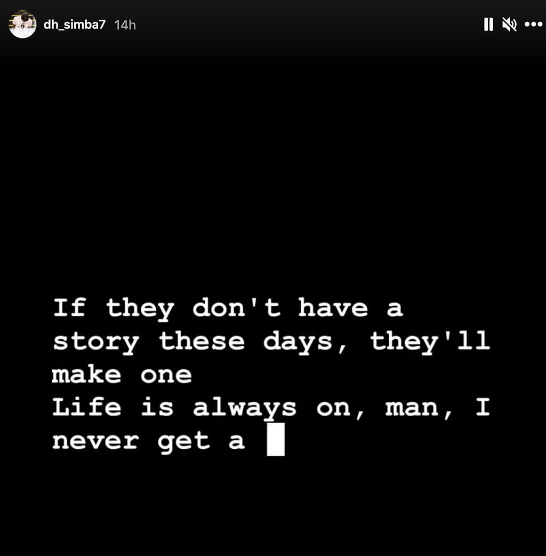Click the word 'story' in the text
The image size is (546, 556).
[95, 343]
